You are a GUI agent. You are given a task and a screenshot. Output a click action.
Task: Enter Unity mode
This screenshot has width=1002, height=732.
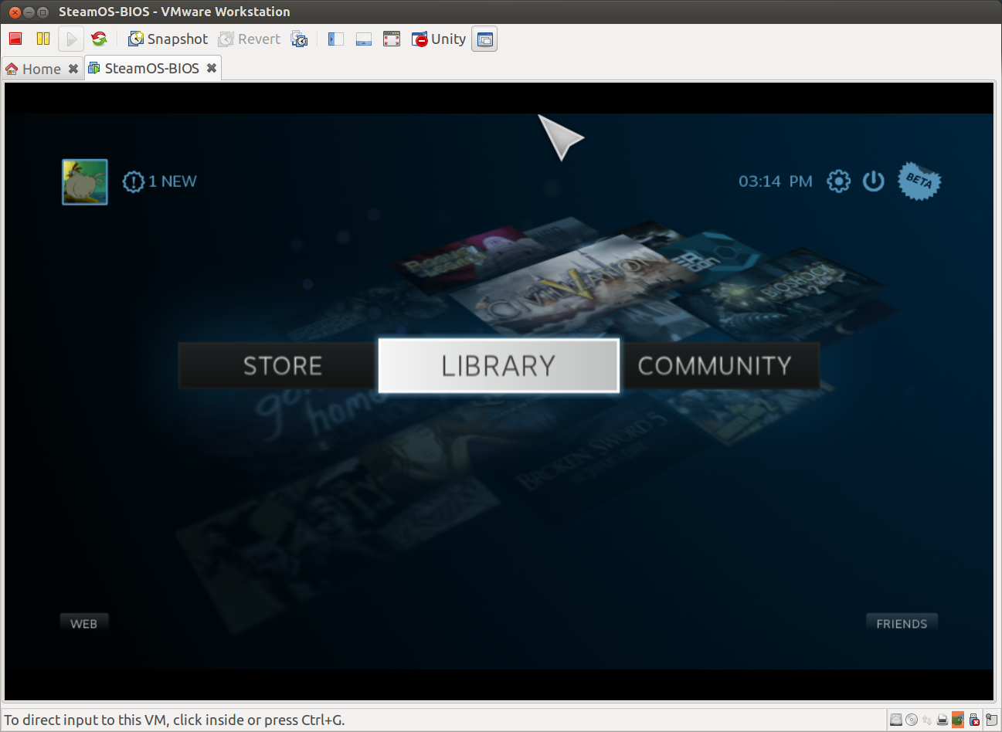(x=439, y=39)
